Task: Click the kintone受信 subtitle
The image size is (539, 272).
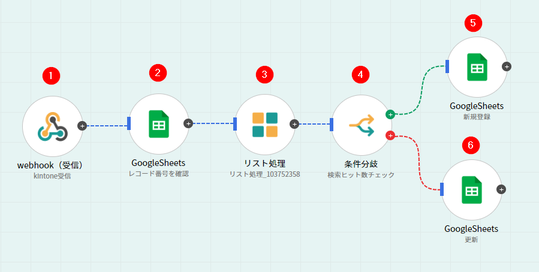Action: tap(53, 177)
